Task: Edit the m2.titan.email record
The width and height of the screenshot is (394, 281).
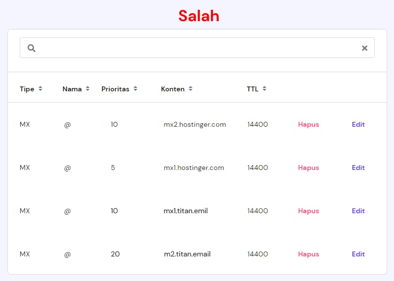Action: pyautogui.click(x=358, y=254)
